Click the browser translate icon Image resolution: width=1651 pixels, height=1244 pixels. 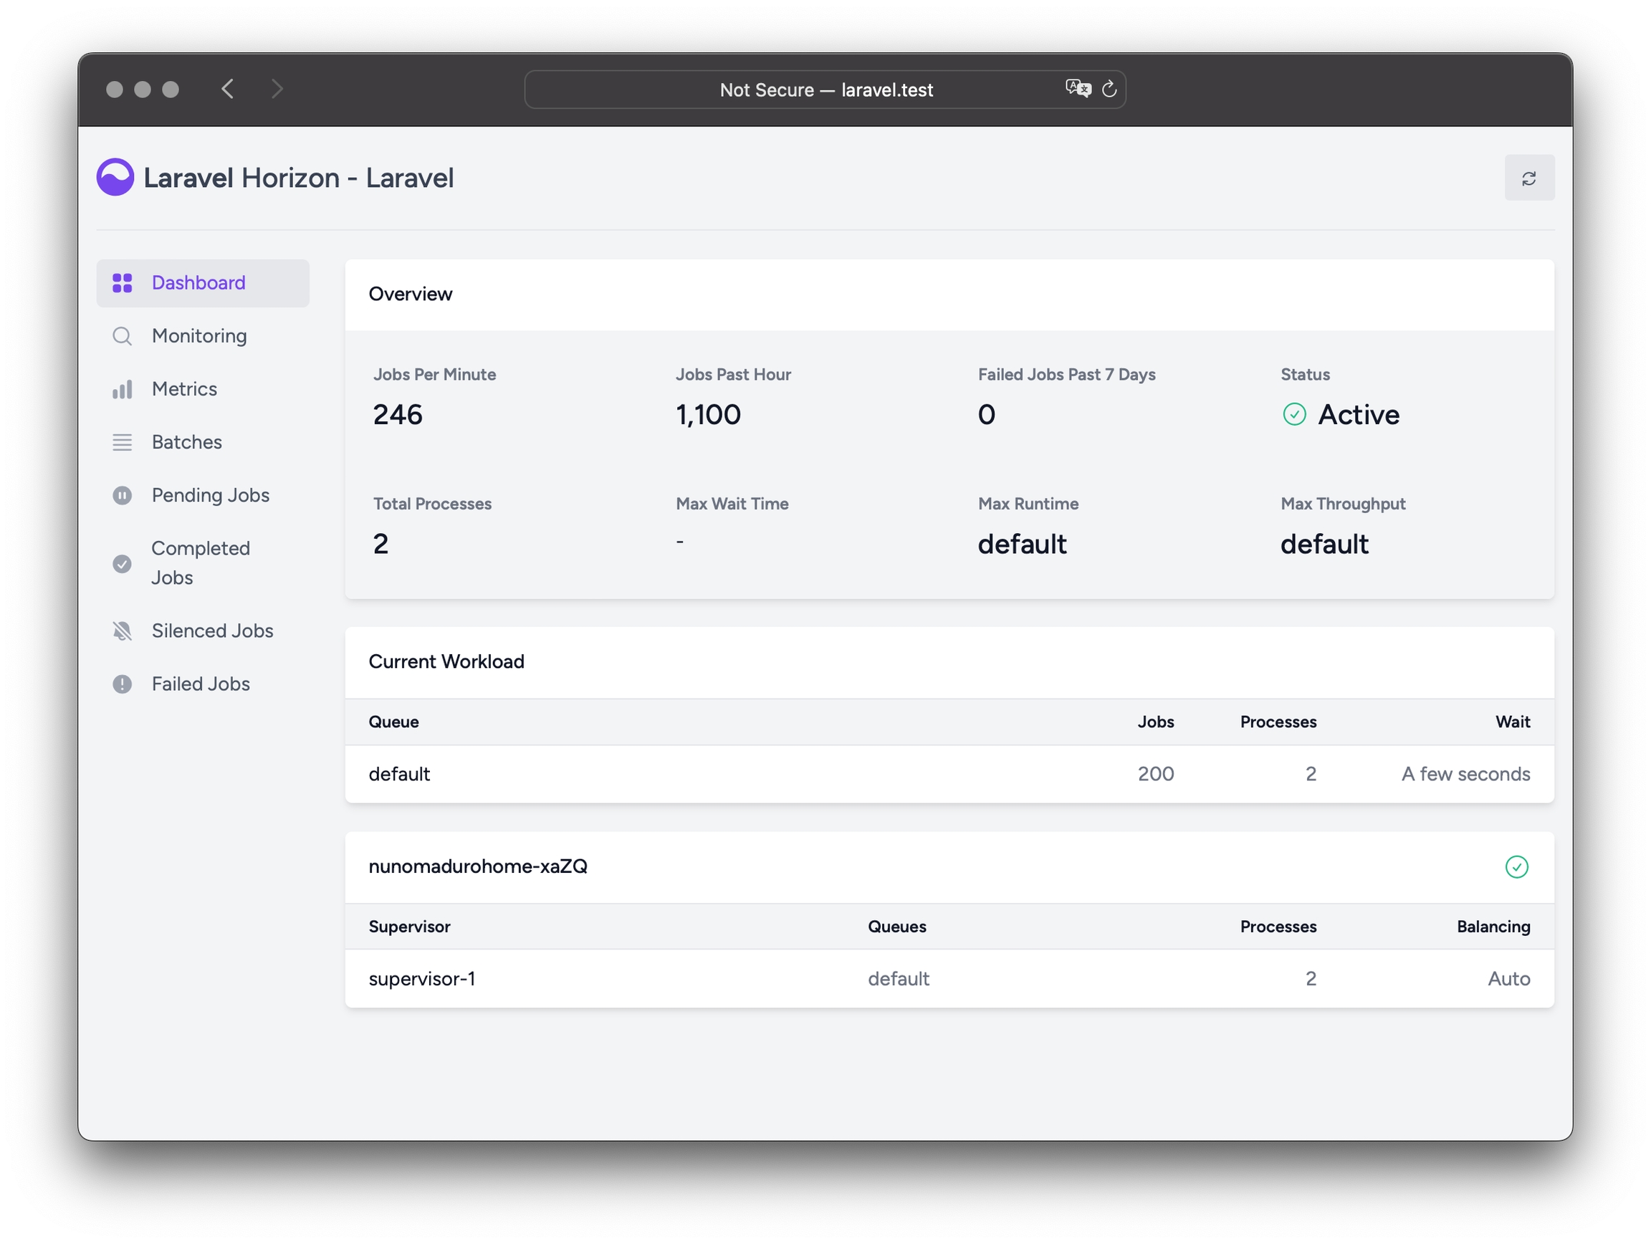(x=1078, y=89)
